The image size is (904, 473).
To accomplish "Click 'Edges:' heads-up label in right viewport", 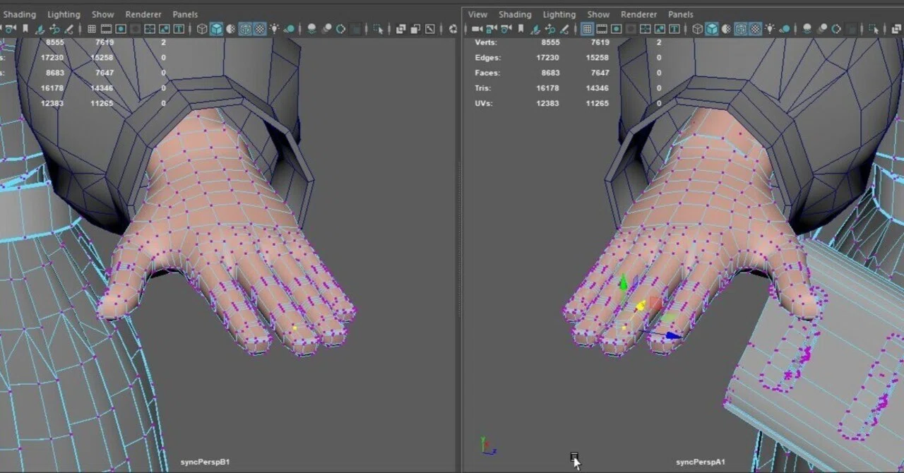I will pos(488,58).
